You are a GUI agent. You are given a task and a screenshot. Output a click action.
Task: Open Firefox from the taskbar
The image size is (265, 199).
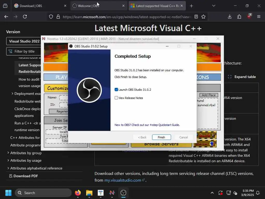pyautogui.click(x=78, y=193)
